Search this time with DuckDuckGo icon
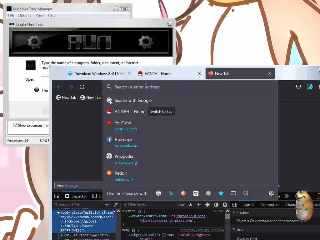 click(x=183, y=193)
